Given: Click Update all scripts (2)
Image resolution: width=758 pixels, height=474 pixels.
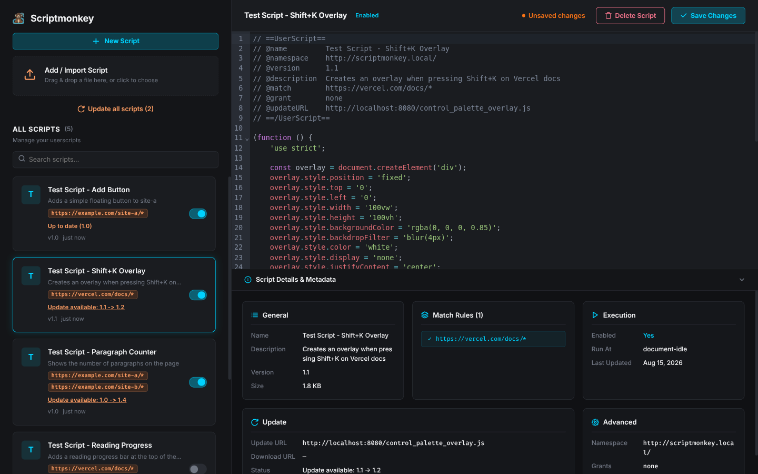Looking at the screenshot, I should 115,109.
